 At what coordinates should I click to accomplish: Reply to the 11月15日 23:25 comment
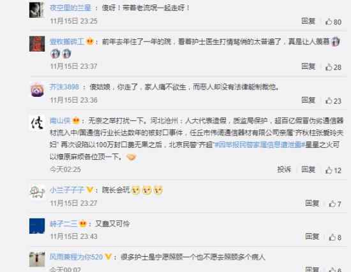click(308, 21)
